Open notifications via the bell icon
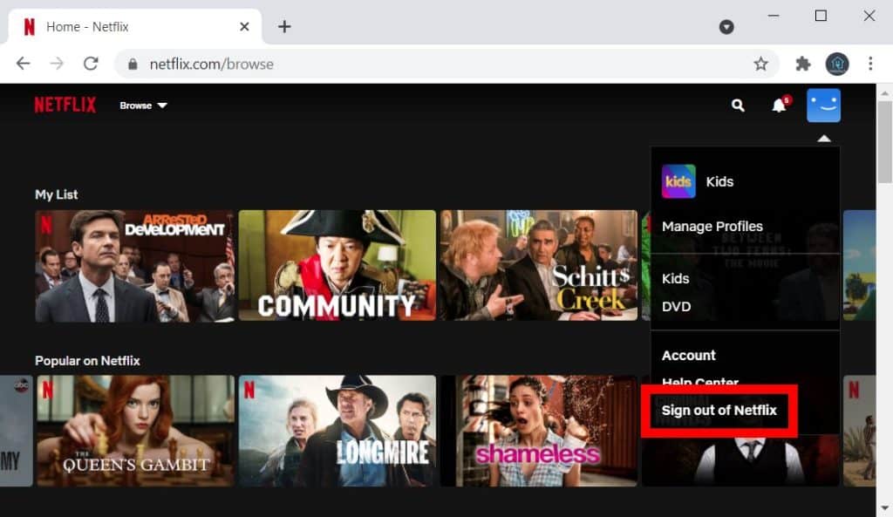This screenshot has height=517, width=893. [777, 105]
